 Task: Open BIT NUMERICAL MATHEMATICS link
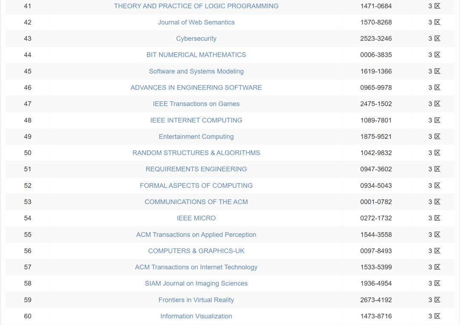coord(196,55)
